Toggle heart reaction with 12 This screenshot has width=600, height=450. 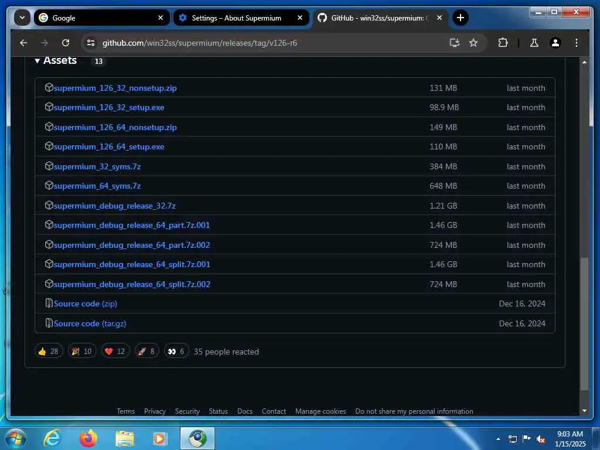115,352
